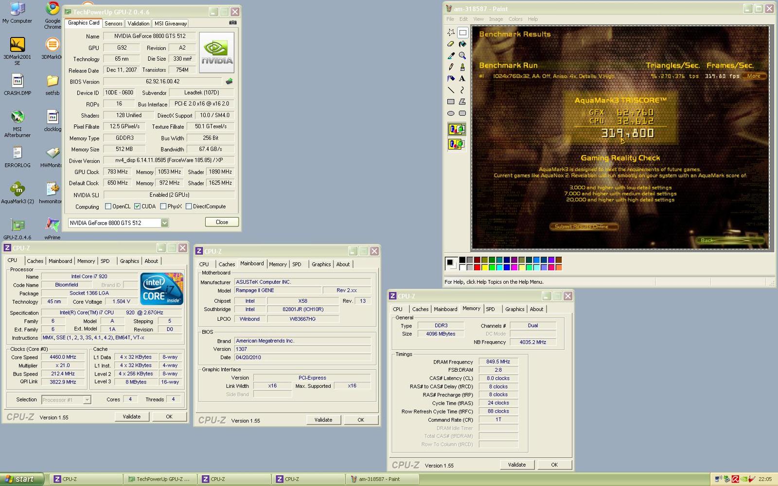778x486 pixels.
Task: Open the GPU selection dropdown in GPU-Z
Action: [x=164, y=223]
